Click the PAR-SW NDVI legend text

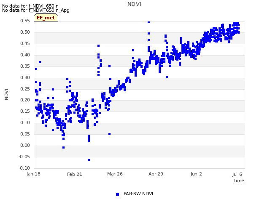pos(138,194)
